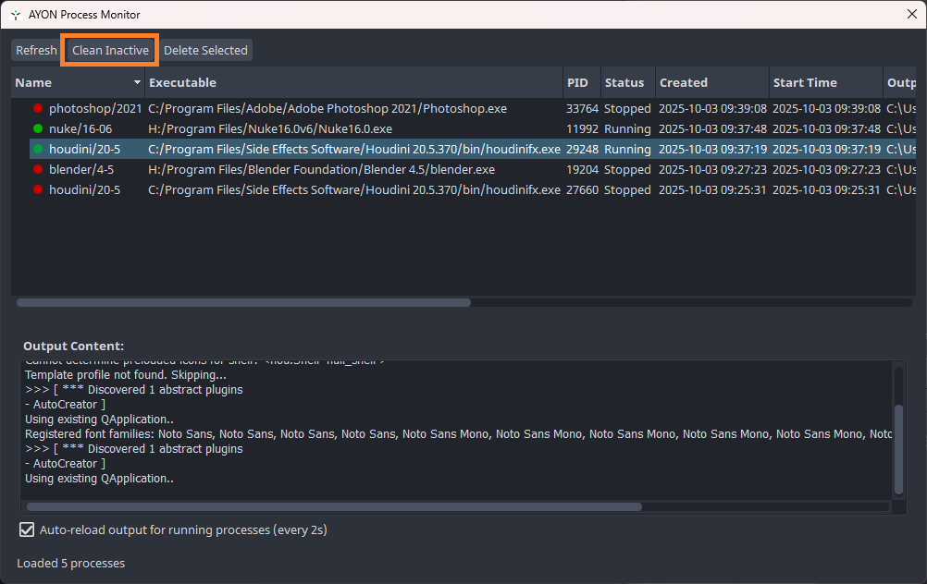927x584 pixels.
Task: Select the nuke/16-06 process row
Action: coord(473,128)
